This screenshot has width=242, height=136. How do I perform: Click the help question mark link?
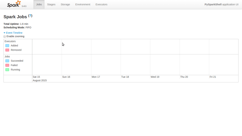(x=30, y=16)
